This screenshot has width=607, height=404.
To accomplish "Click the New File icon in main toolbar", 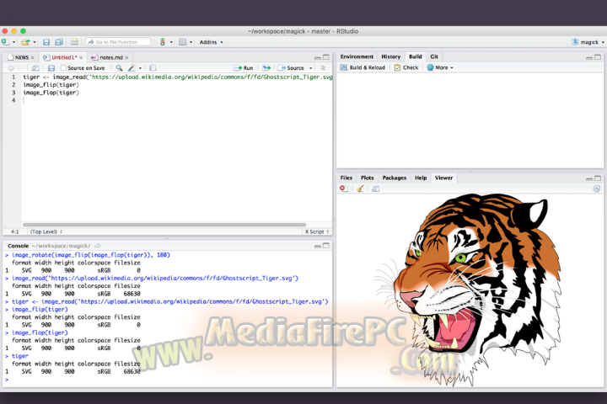I will 5,42.
